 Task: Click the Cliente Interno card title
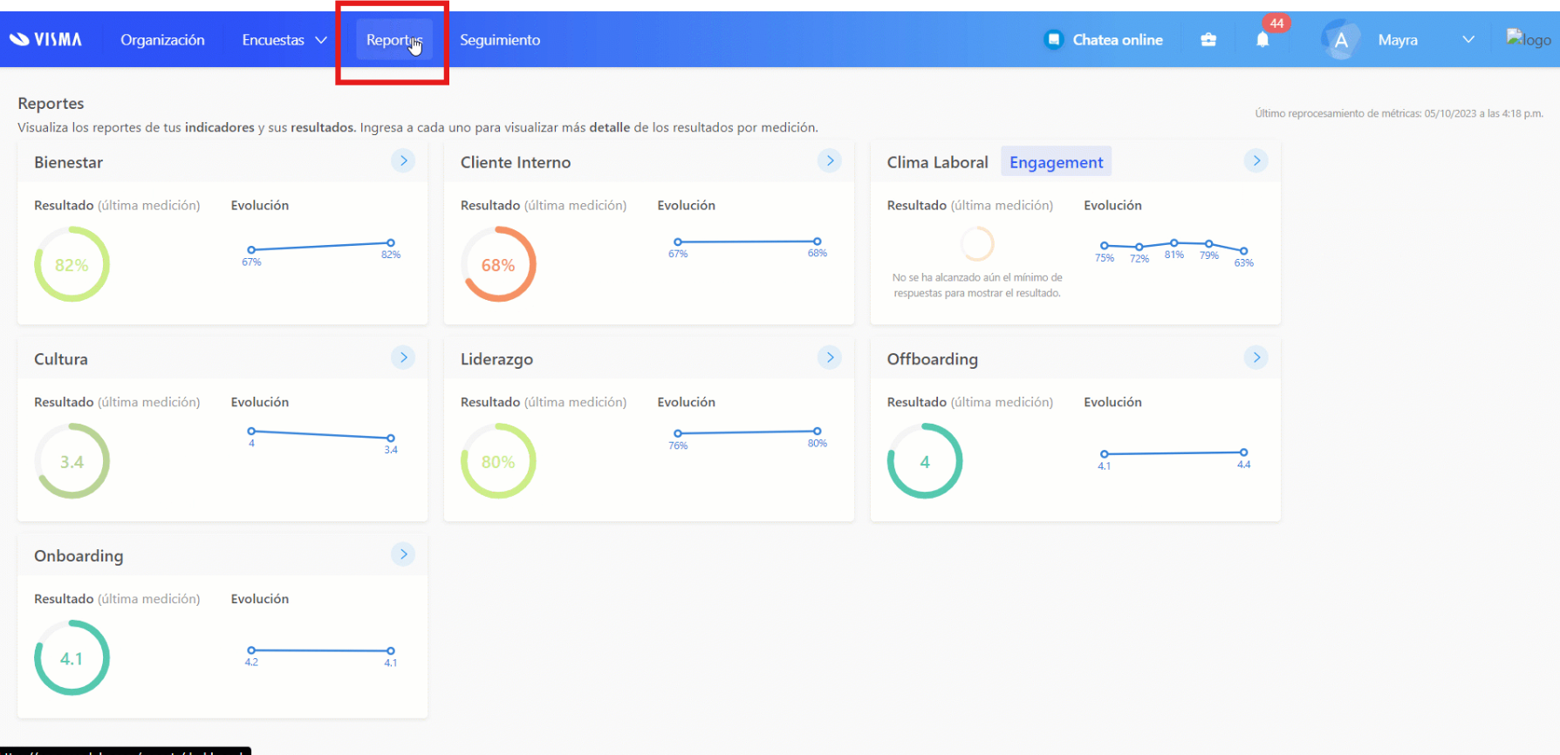point(516,162)
